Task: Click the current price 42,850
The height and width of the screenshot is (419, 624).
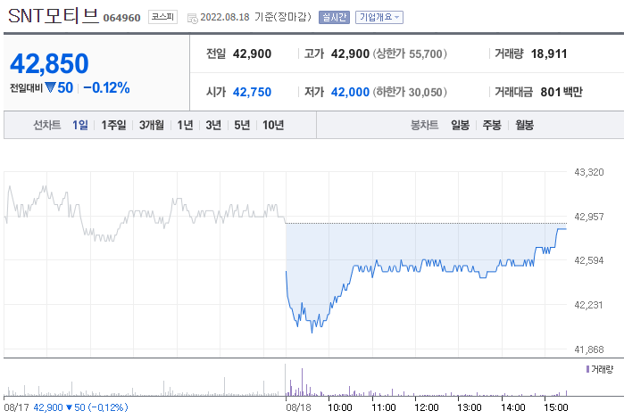Action: point(49,63)
